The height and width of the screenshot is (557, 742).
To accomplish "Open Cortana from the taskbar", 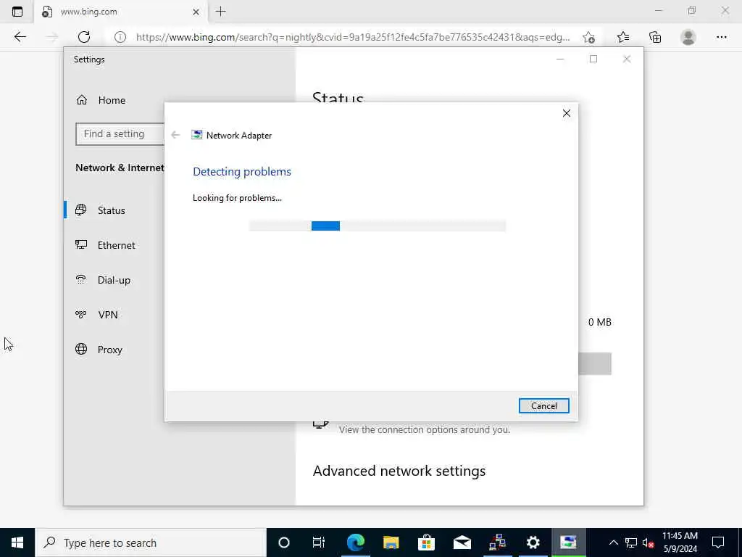I will tap(283, 542).
